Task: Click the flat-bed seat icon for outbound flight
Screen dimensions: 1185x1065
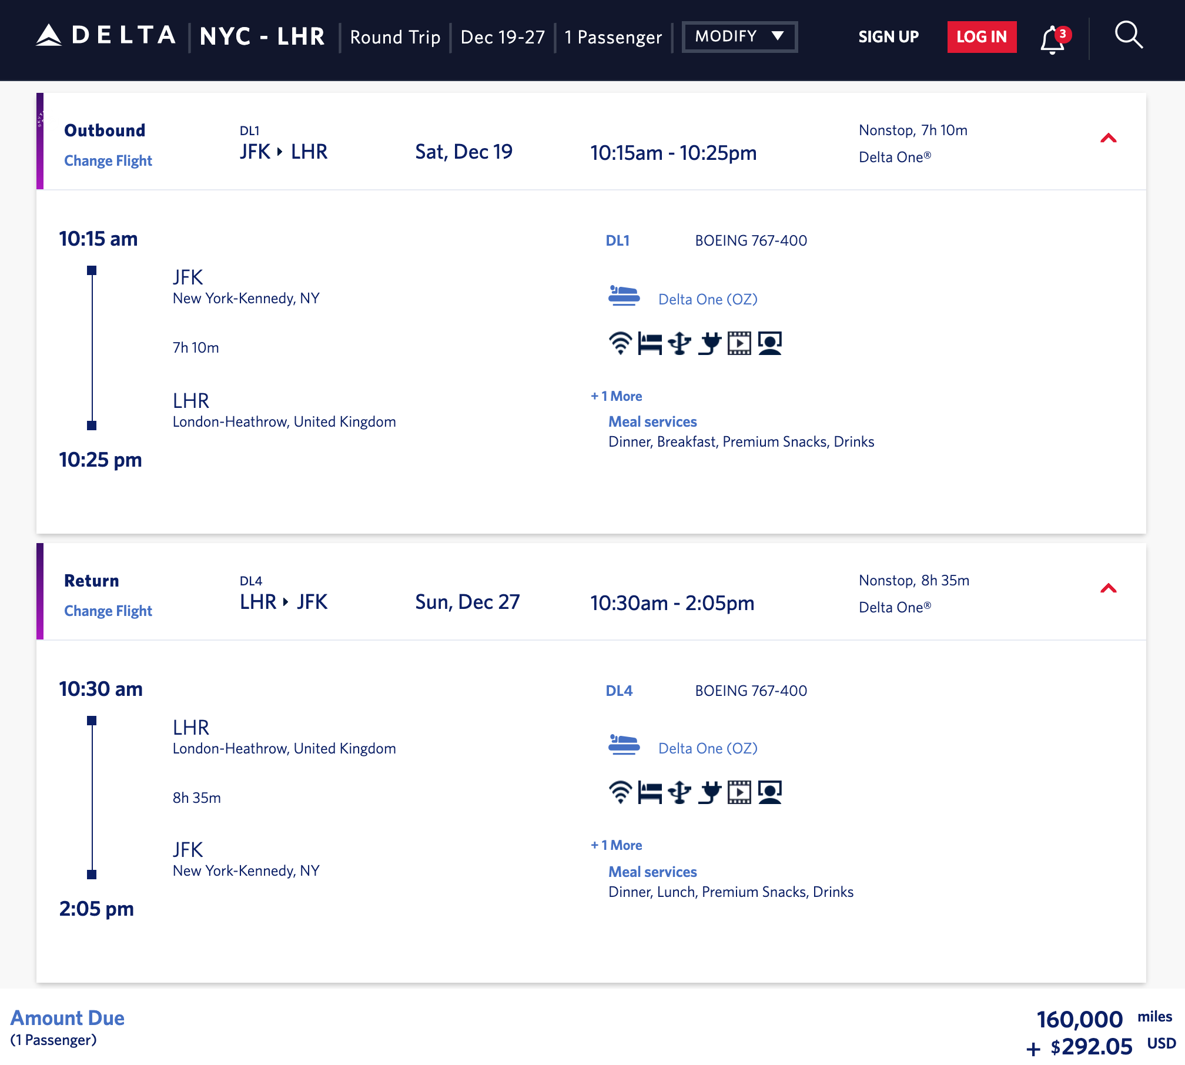Action: tap(650, 343)
